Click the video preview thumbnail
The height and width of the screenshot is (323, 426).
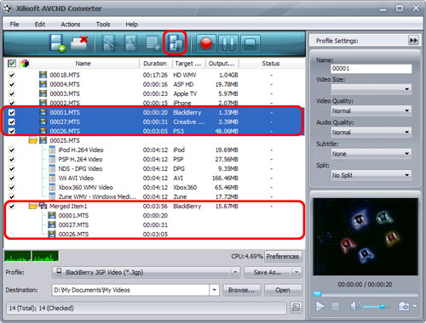[x=366, y=236]
